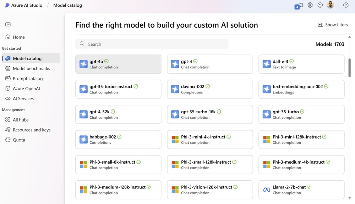
Task: Navigate to Home in the sidebar
Action: (31, 37)
